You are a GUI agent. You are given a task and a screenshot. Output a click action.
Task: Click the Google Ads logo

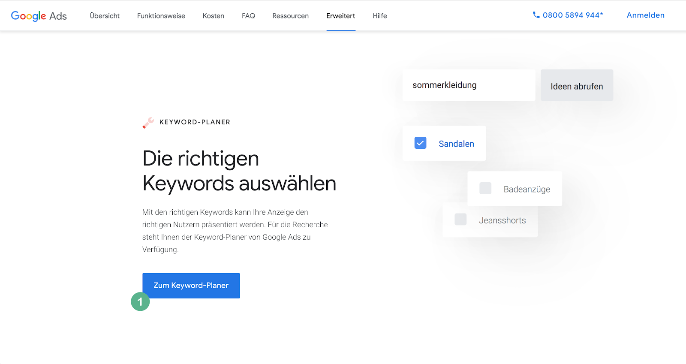[x=39, y=16]
